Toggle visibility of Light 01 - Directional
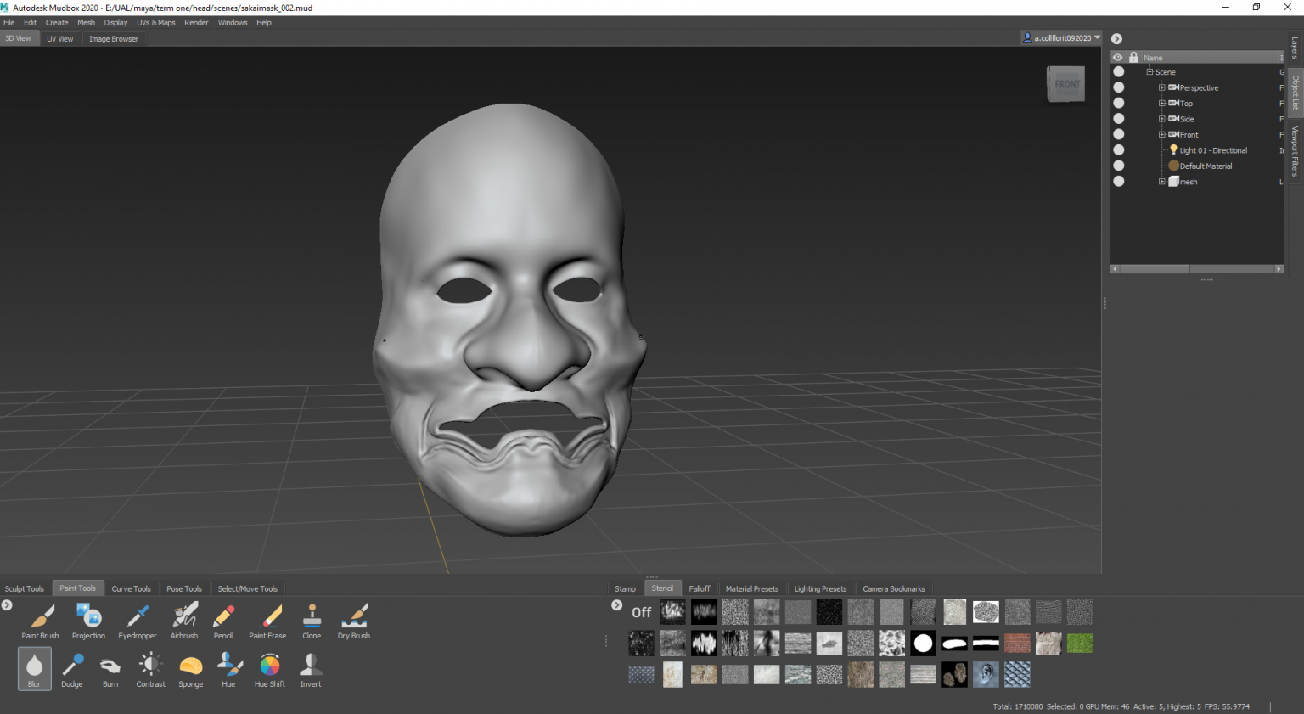The height and width of the screenshot is (714, 1304). (1118, 149)
